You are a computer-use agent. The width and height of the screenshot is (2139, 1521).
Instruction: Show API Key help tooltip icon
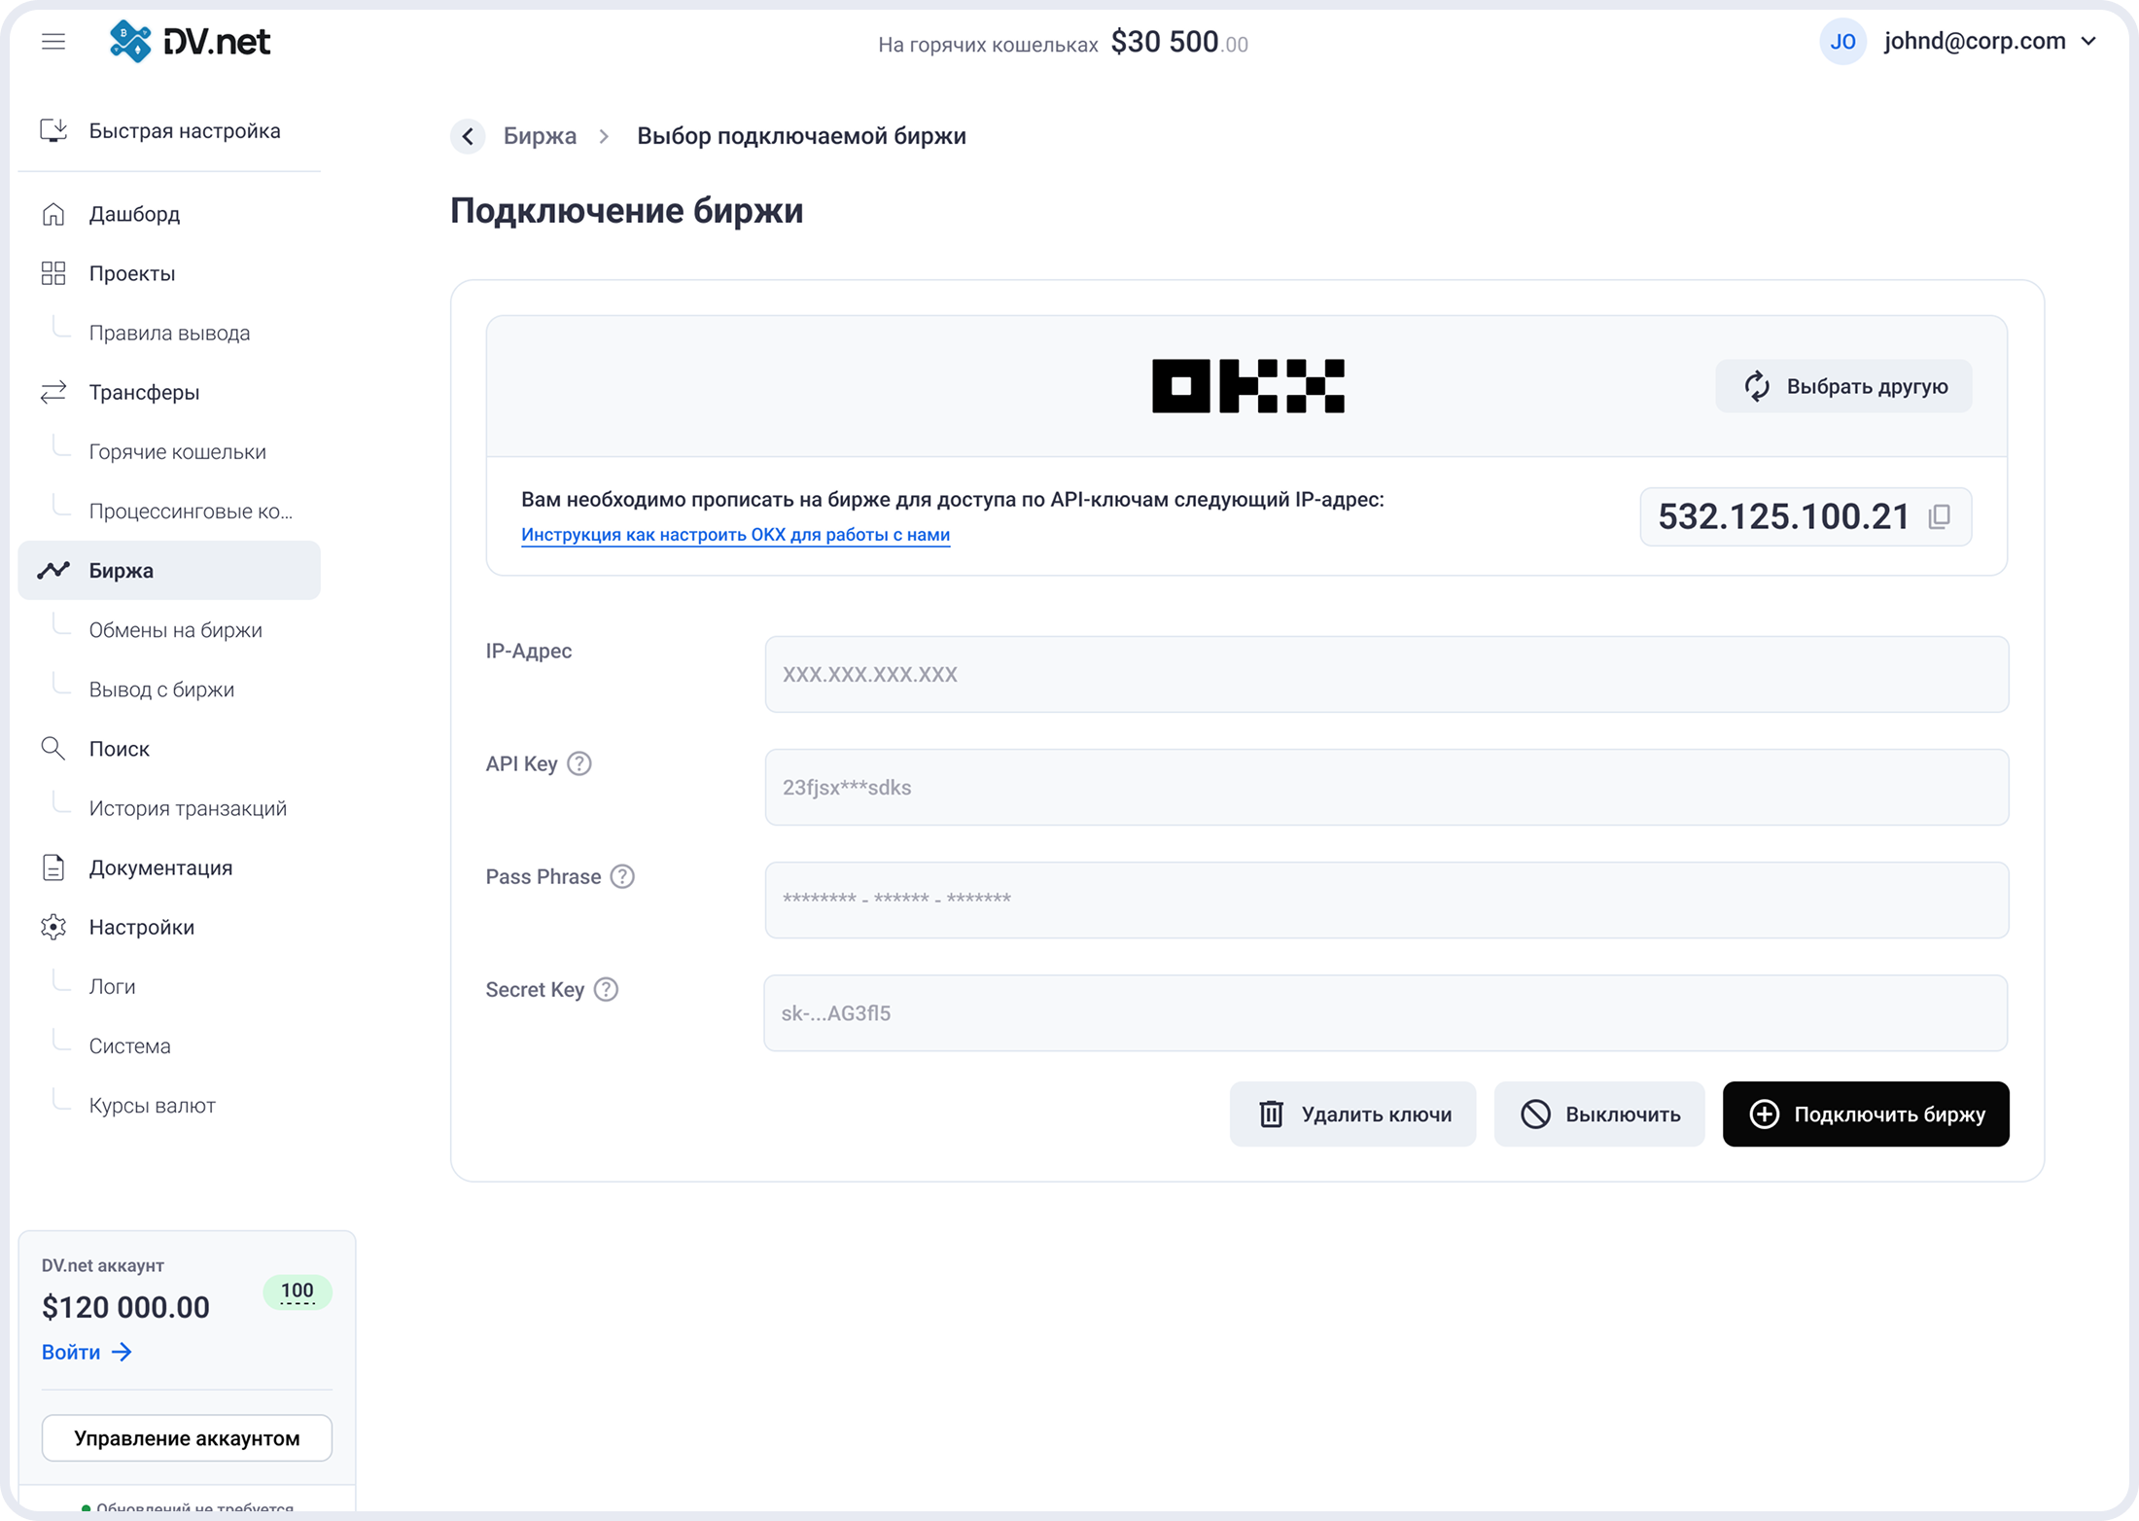(579, 763)
